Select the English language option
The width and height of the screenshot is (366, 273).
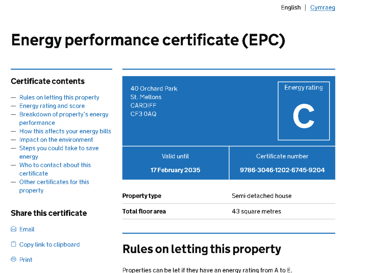tap(291, 8)
